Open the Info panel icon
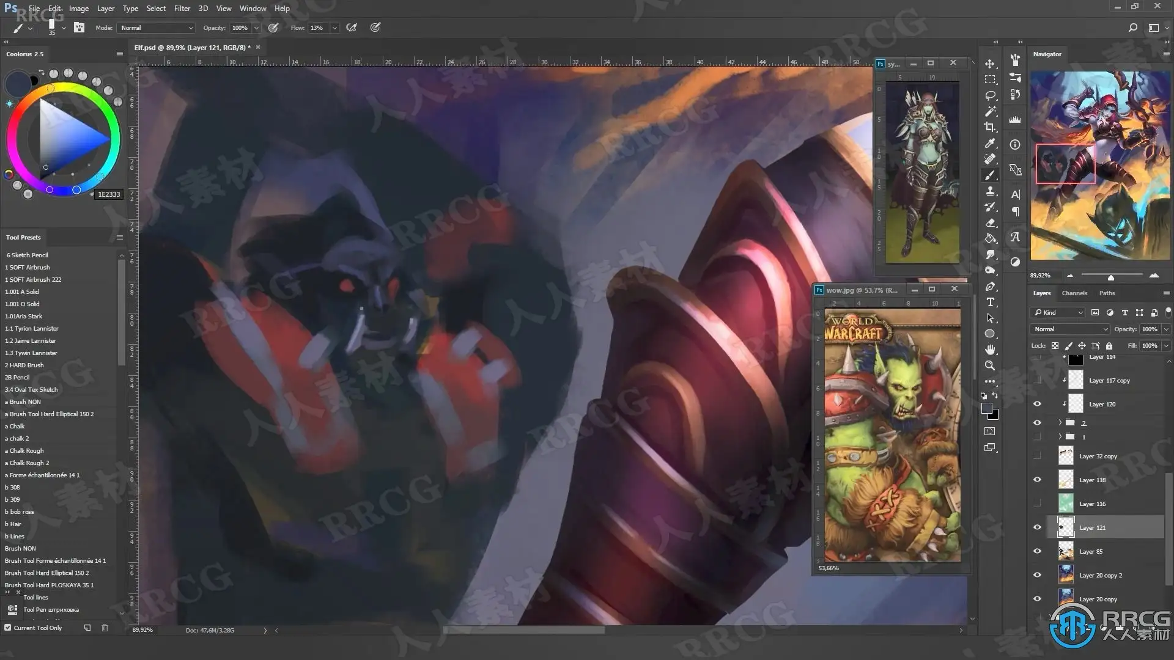Image resolution: width=1174 pixels, height=660 pixels. (x=1015, y=145)
